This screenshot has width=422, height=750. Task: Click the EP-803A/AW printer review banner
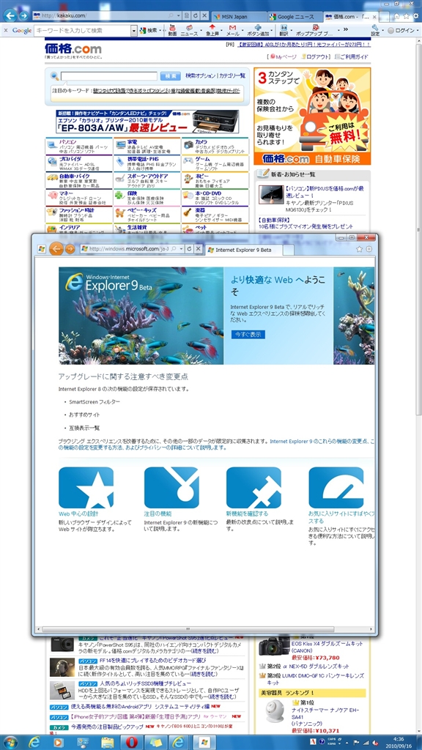(147, 122)
